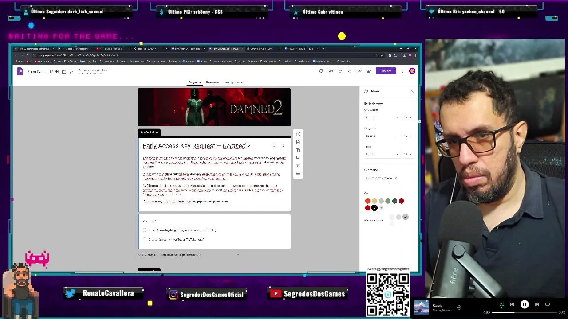The width and height of the screenshot is (568, 319).
Task: Remove the uploaded header image
Action: point(396,178)
